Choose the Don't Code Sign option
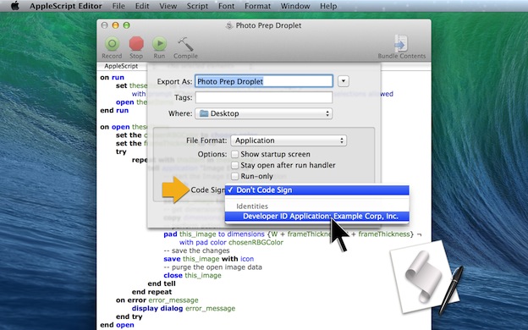Viewport: 528px width, 330px height. point(316,190)
